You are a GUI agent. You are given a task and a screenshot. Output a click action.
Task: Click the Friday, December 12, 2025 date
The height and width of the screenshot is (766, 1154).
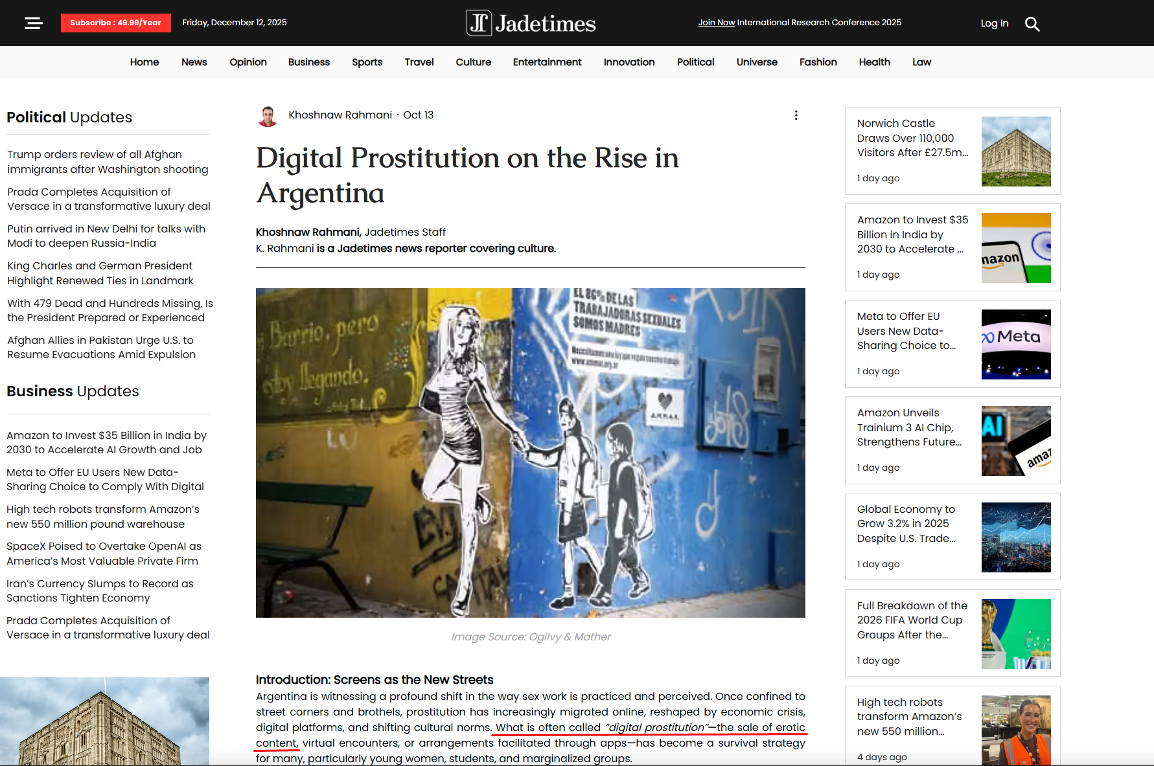tap(235, 23)
